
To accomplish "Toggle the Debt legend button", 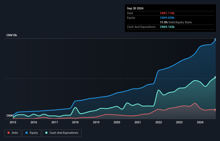I will [x=13, y=133].
